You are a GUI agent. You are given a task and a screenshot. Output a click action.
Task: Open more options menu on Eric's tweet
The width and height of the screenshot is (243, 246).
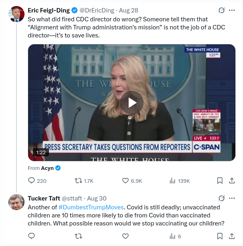[x=232, y=10]
